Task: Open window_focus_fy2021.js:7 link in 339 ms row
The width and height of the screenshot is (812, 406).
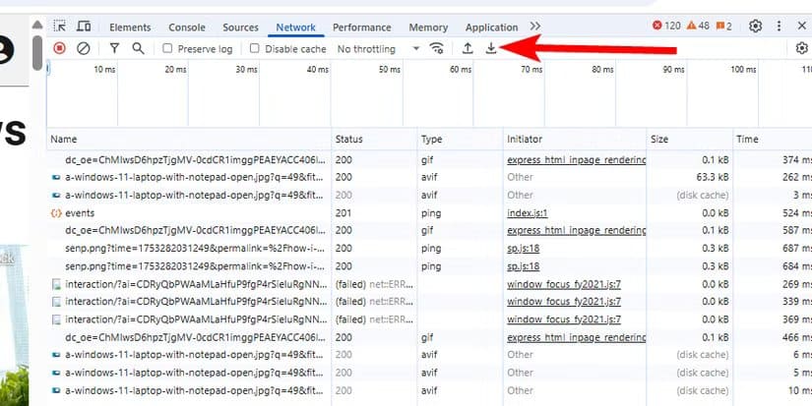Action: (564, 302)
